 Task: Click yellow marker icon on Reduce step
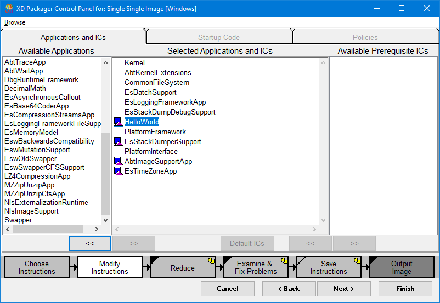211,261
